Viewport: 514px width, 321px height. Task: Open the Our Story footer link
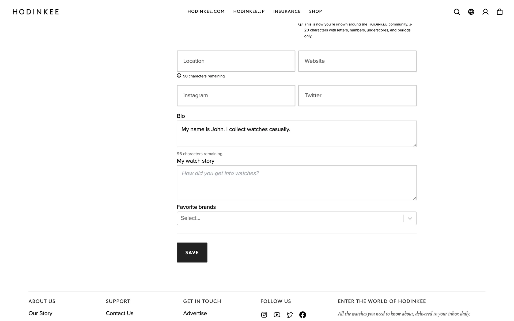tap(40, 313)
